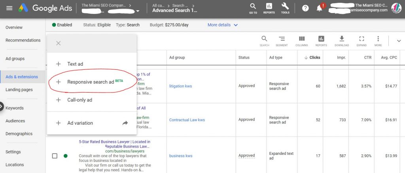
Task: Open the notifications bell
Action: click(x=320, y=8)
